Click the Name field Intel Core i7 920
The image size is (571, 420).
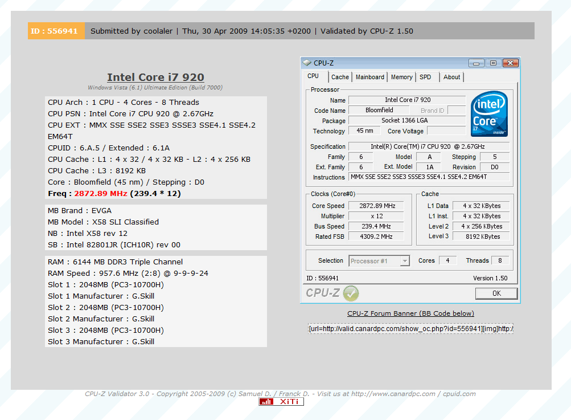(x=407, y=100)
